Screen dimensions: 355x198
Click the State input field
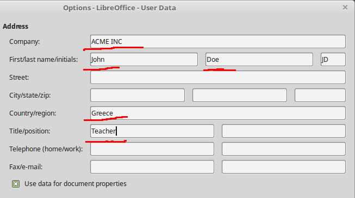240,95
